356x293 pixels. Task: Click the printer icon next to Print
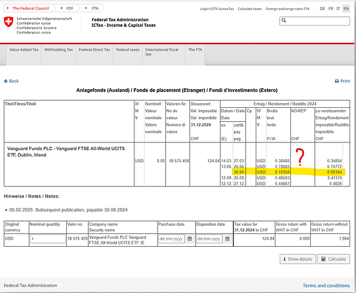coord(337,81)
